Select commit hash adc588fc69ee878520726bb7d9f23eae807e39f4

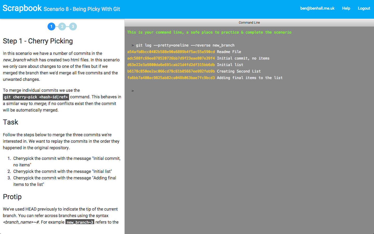point(171,58)
